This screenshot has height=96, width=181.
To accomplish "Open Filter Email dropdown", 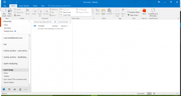I will pyautogui.click(x=133, y=15).
